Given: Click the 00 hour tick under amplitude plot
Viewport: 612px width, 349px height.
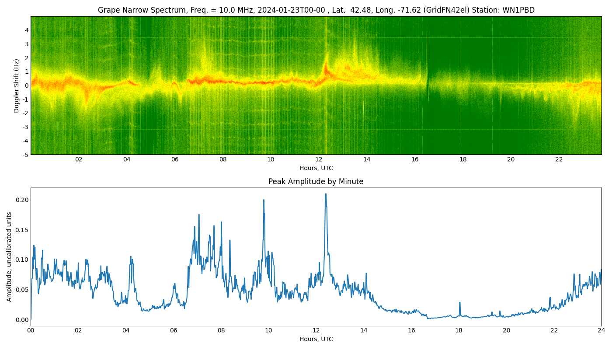Looking at the screenshot, I should [x=31, y=331].
